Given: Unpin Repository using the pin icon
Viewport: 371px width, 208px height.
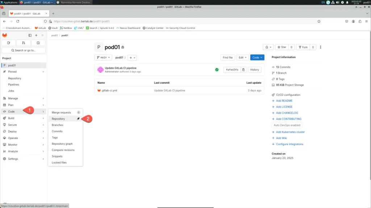Looking at the screenshot, I should [x=78, y=119].
